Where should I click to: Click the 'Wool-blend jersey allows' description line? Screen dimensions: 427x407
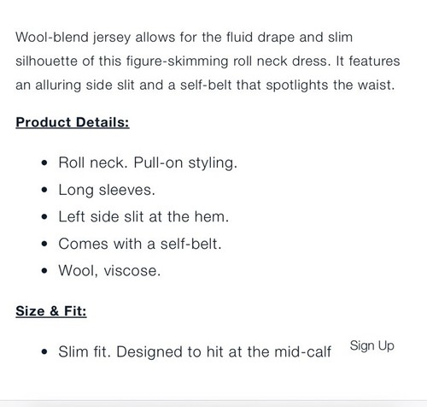pyautogui.click(x=184, y=38)
